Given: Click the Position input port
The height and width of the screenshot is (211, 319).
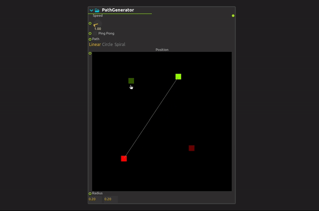Looking at the screenshot, I should pyautogui.click(x=90, y=53).
